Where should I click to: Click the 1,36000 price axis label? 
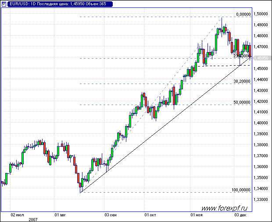[262, 166]
